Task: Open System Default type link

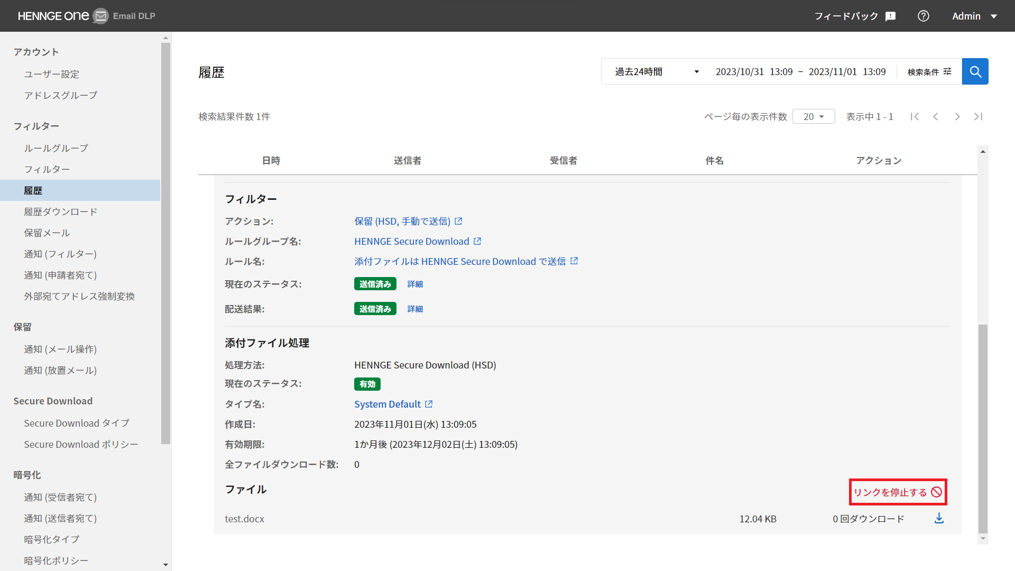Action: coord(387,404)
